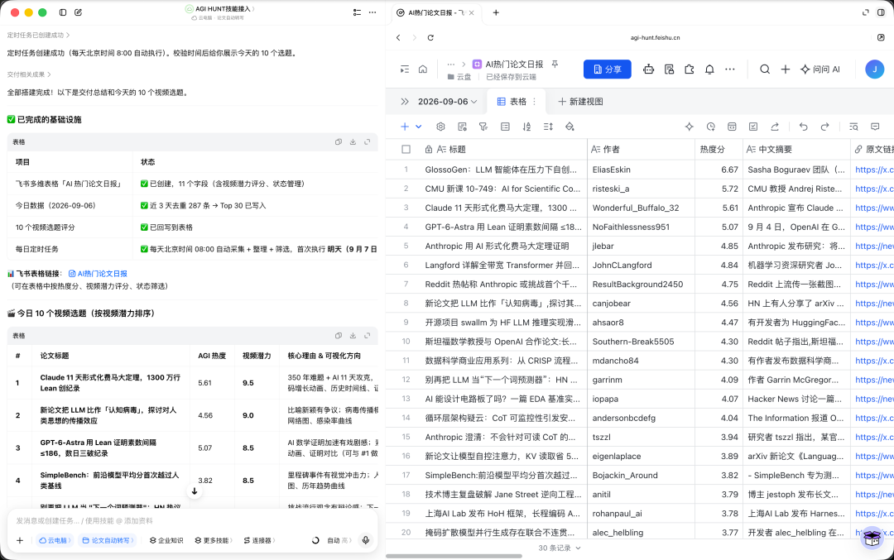Open the group-by tool icon

(505, 127)
